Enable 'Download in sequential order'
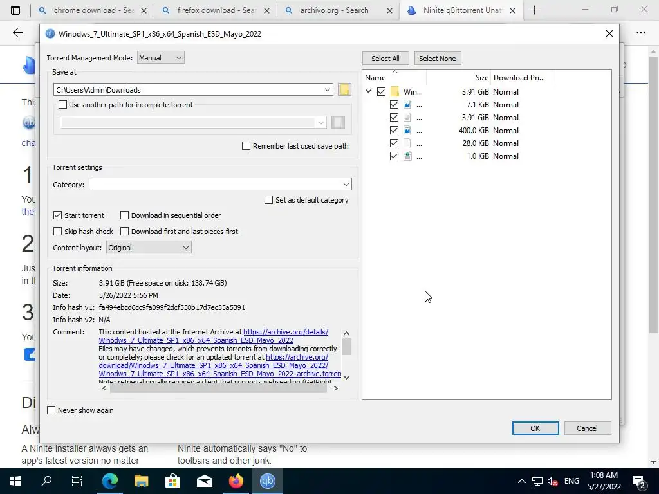This screenshot has height=494, width=659. pos(124,215)
